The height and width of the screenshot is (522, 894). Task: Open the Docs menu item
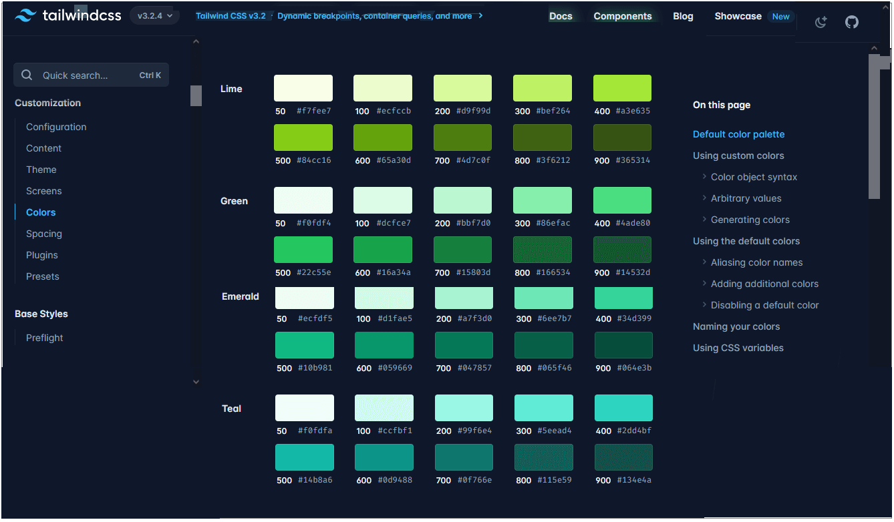tap(561, 16)
